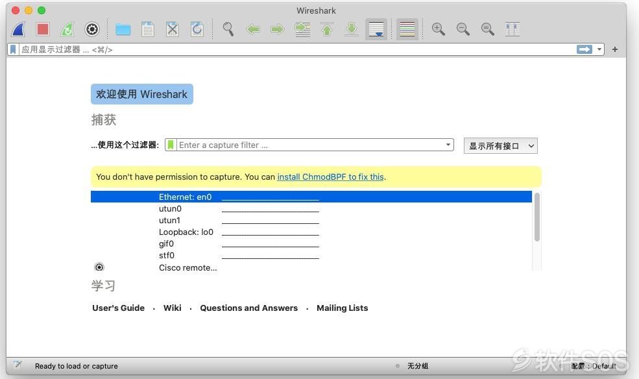Zoom in the main window text

coord(438,29)
